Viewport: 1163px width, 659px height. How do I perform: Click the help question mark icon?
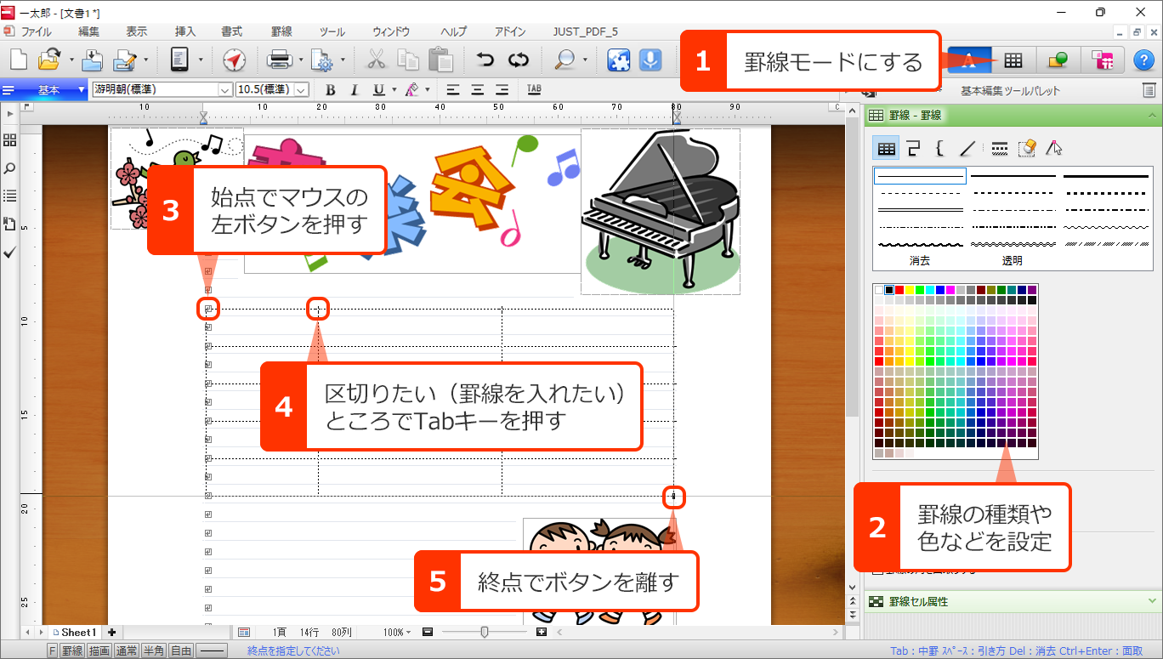pyautogui.click(x=1143, y=60)
